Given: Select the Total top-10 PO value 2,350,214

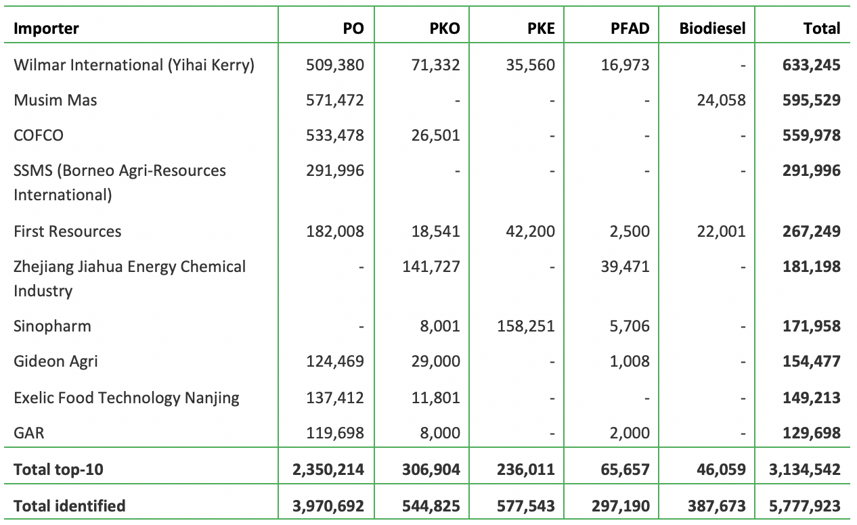Looking at the screenshot, I should click(x=328, y=469).
